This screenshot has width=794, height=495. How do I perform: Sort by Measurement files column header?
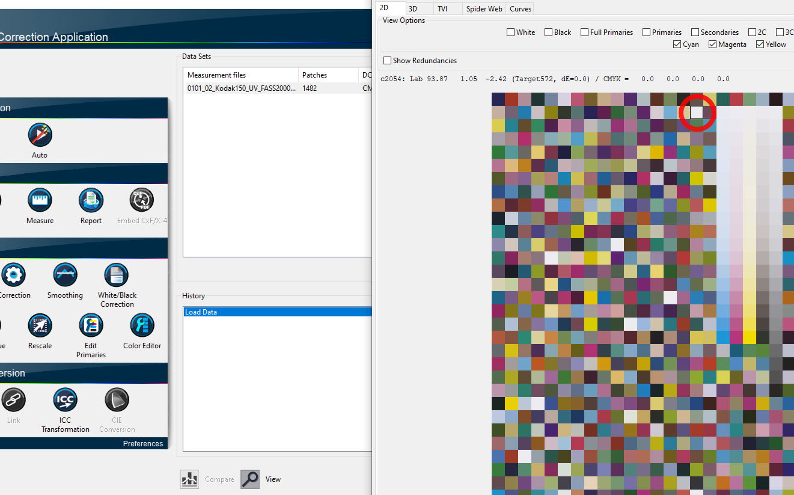241,75
